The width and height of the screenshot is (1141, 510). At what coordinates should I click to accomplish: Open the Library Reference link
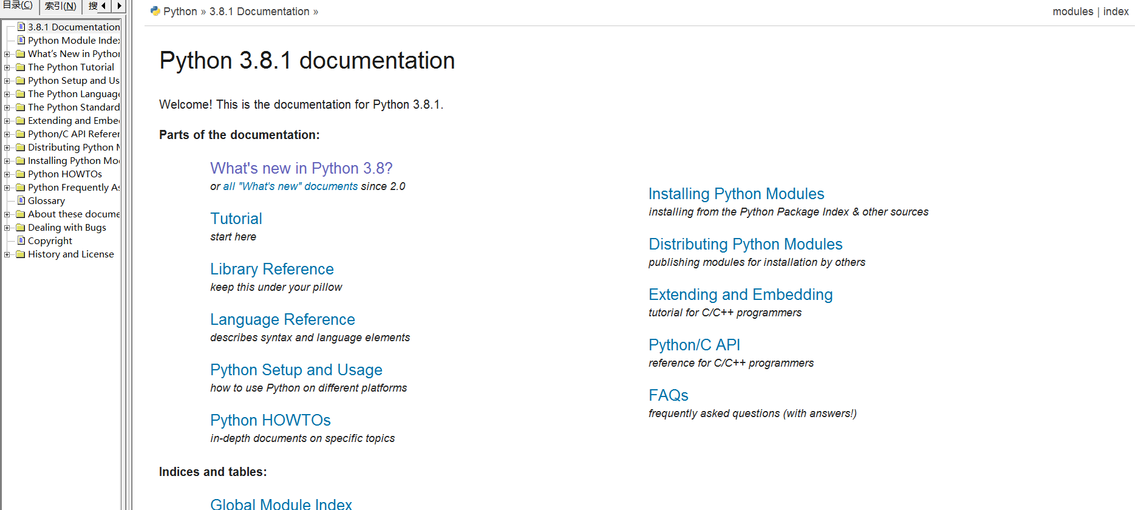pos(271,269)
